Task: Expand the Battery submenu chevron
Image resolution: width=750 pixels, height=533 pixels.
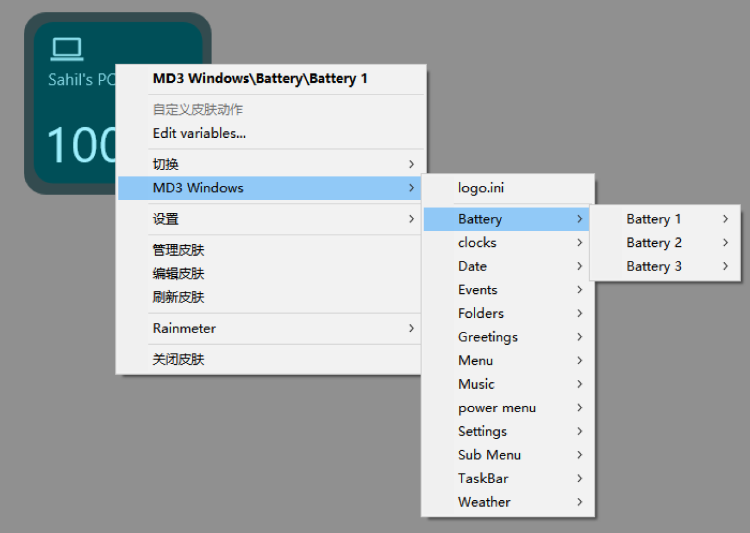Action: point(579,218)
